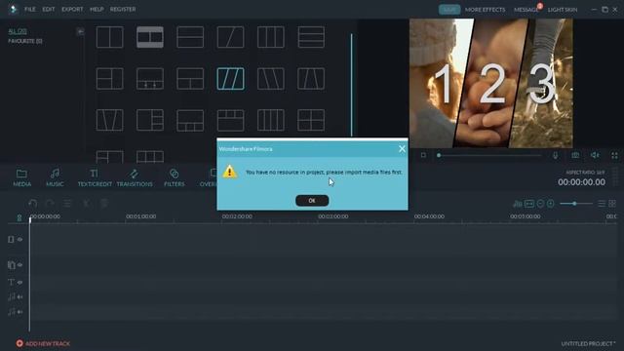
Task: Open the EDIT menu
Action: pos(49,9)
